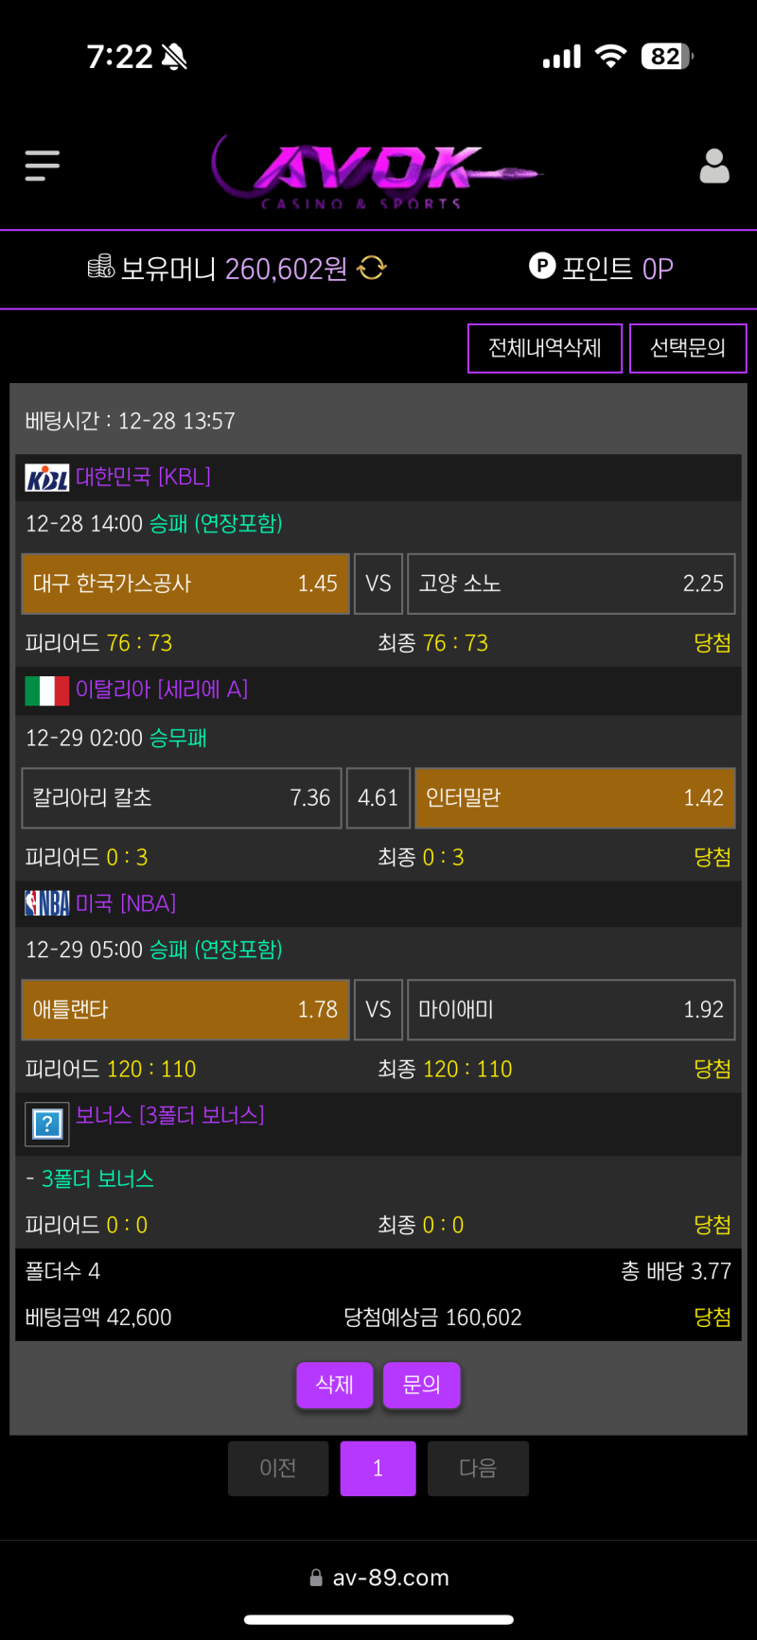Refresh the balance with the circular arrows icon
The width and height of the screenshot is (757, 1640).
coord(372,269)
